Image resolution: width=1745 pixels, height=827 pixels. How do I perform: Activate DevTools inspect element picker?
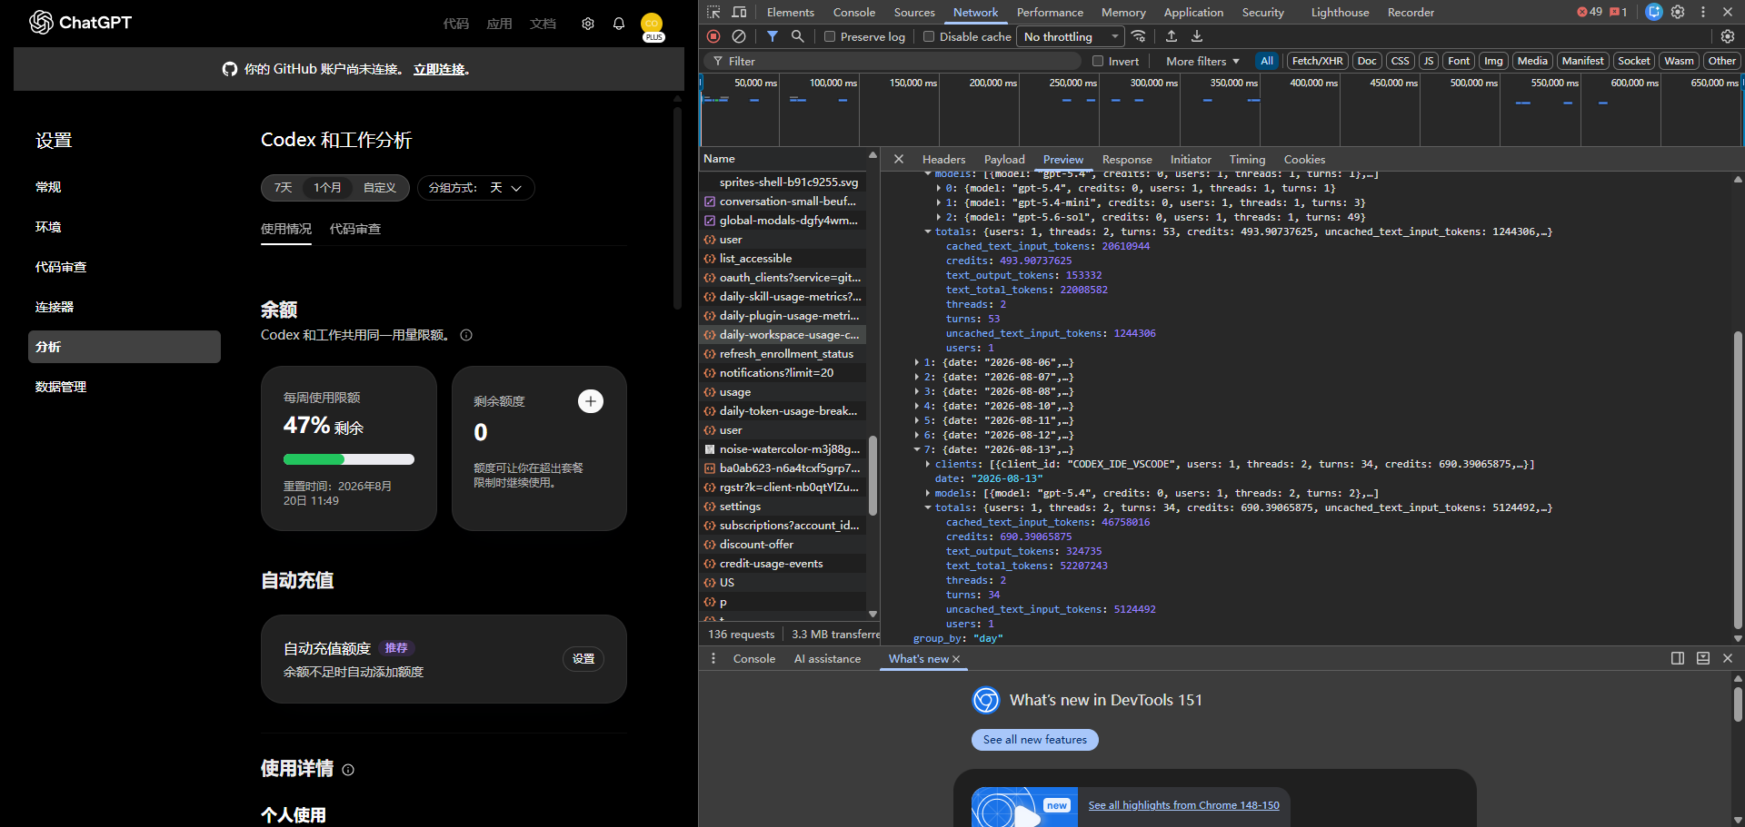point(713,12)
